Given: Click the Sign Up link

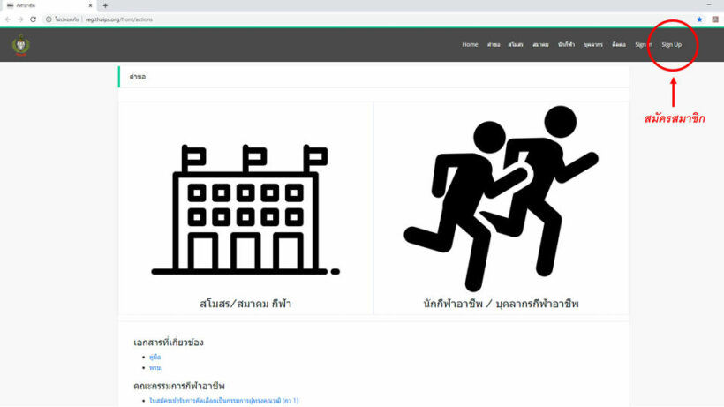Looking at the screenshot, I should pyautogui.click(x=672, y=44).
